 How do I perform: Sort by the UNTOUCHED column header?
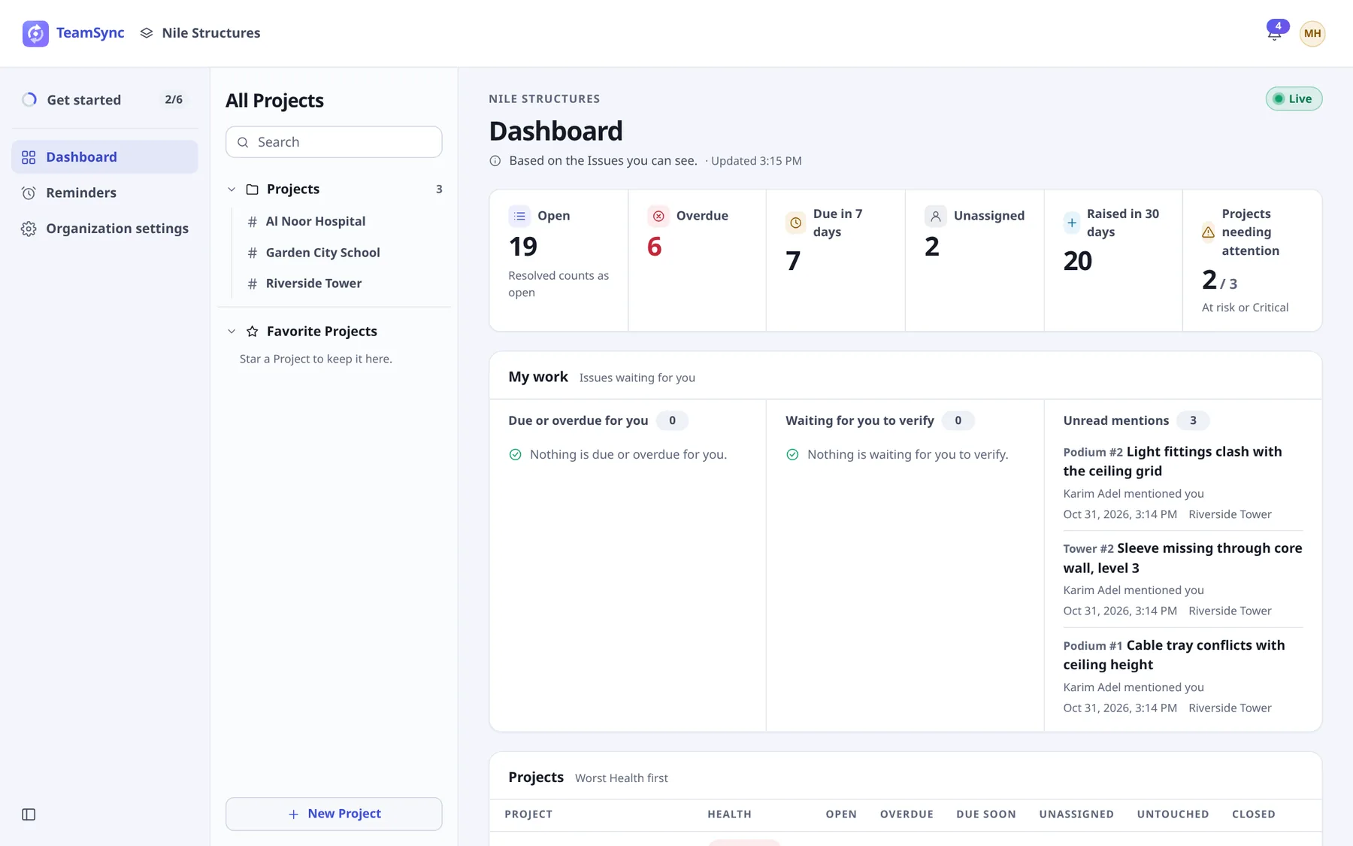(x=1173, y=814)
